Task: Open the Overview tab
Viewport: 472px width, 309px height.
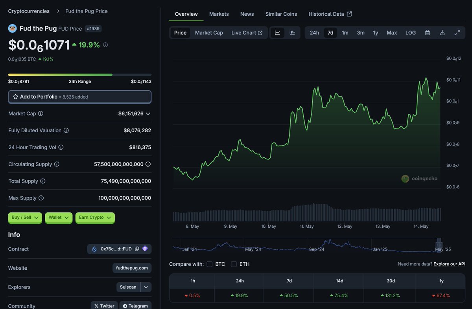Action: (x=186, y=14)
